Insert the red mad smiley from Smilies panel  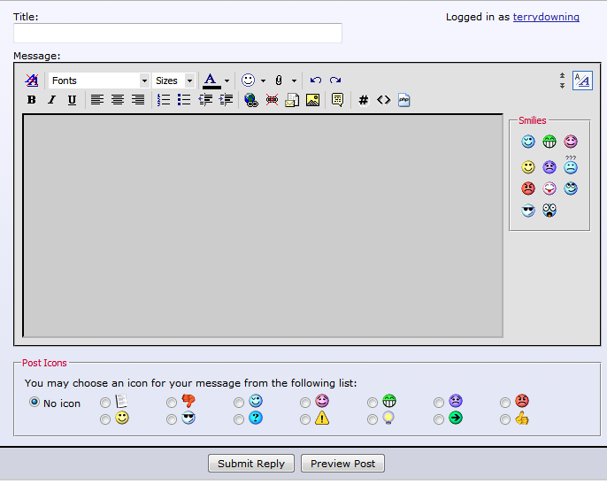[528, 188]
